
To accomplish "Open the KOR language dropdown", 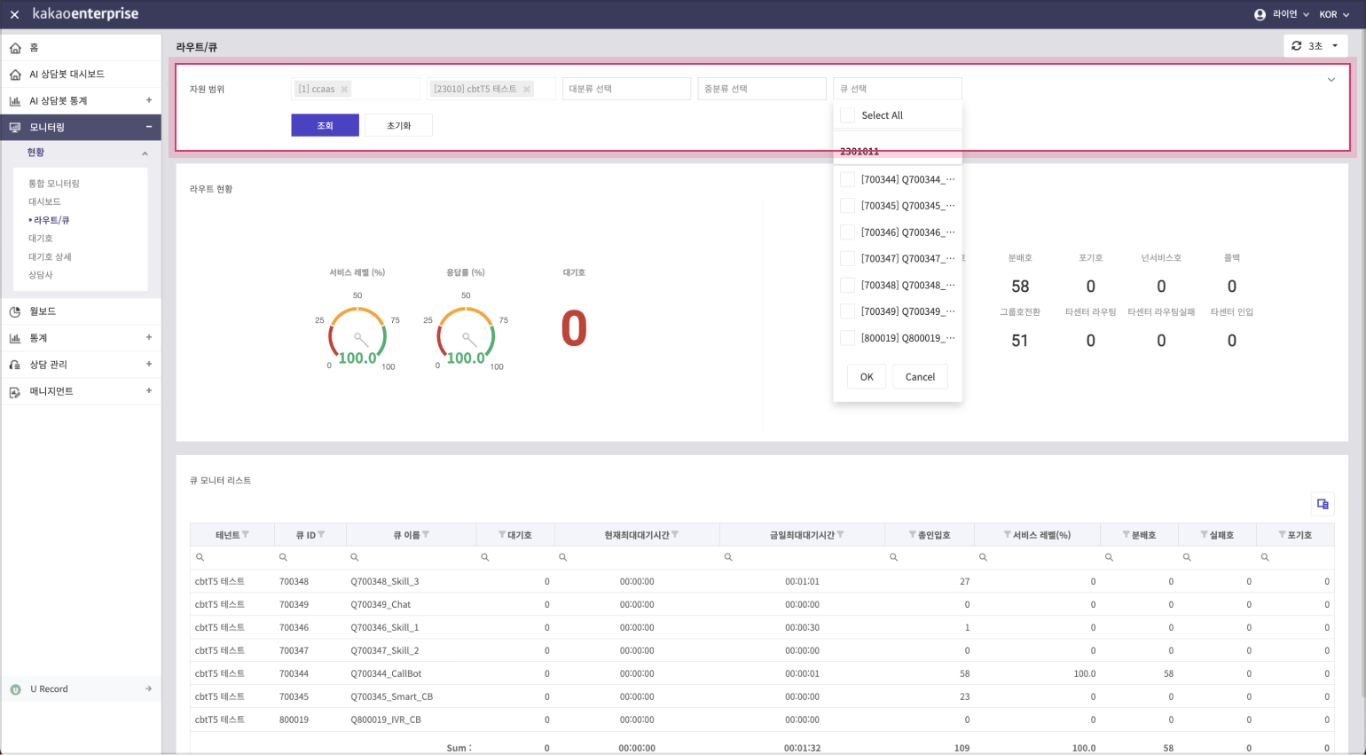I will [1332, 15].
